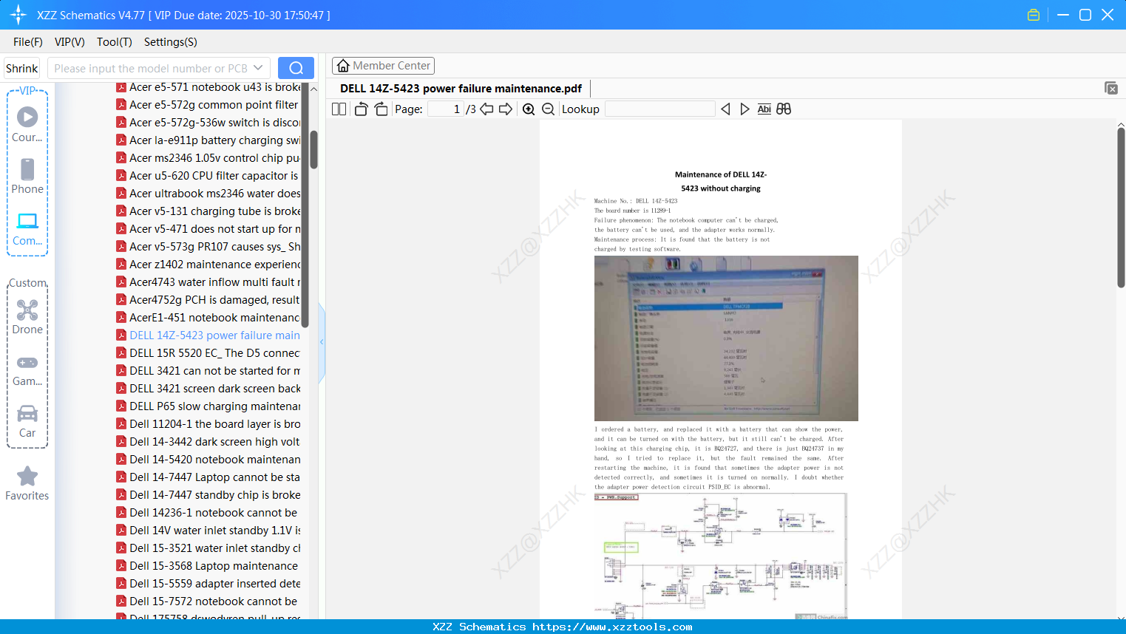Open DELL 15R 5520 EC file
1126x634 pixels.
pyautogui.click(x=208, y=353)
